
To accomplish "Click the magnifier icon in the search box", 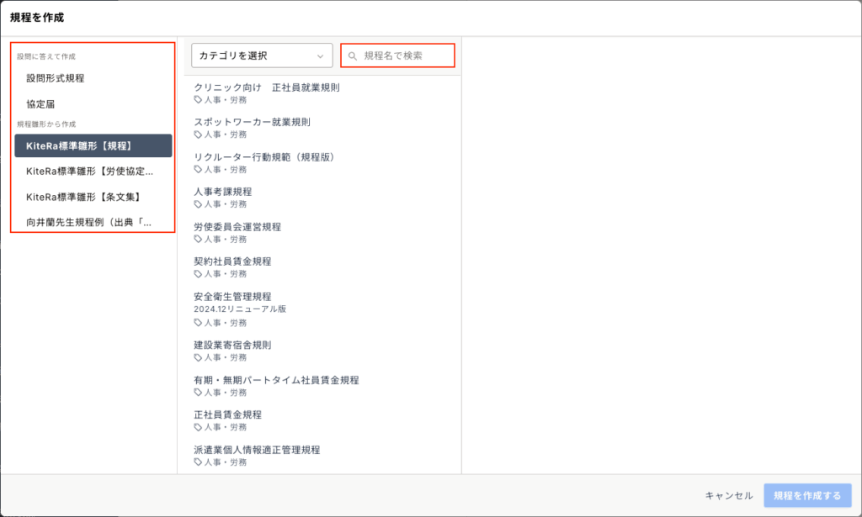I will click(x=353, y=56).
